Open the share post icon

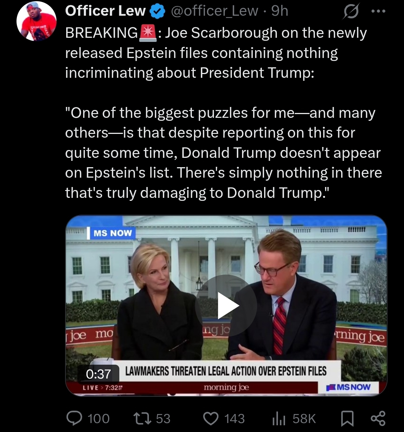tap(378, 418)
